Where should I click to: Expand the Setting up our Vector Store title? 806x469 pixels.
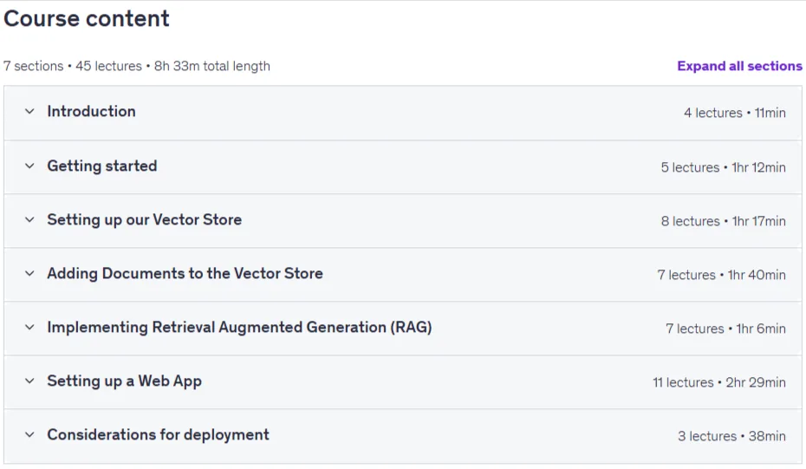click(x=145, y=219)
